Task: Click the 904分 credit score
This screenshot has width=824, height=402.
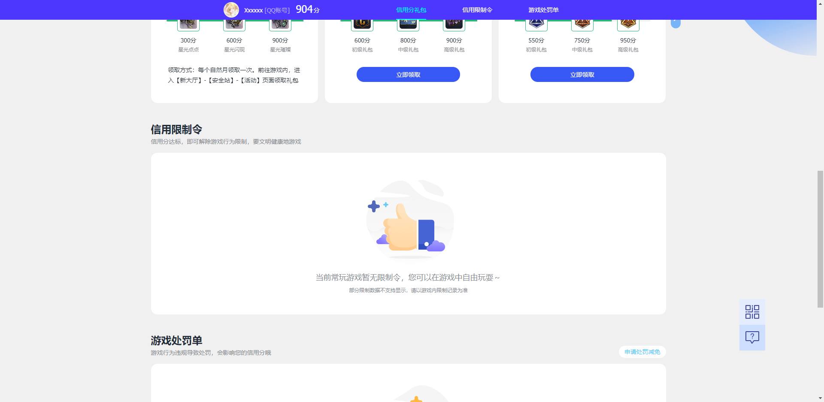Action: [x=308, y=9]
